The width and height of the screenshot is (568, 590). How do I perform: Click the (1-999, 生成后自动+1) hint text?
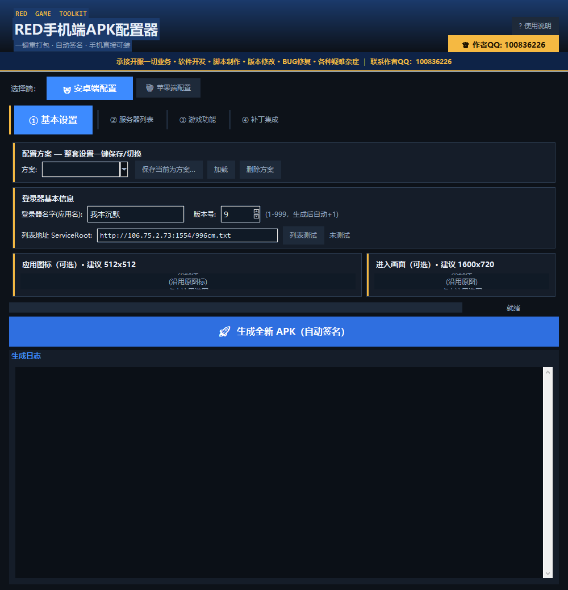click(x=302, y=214)
